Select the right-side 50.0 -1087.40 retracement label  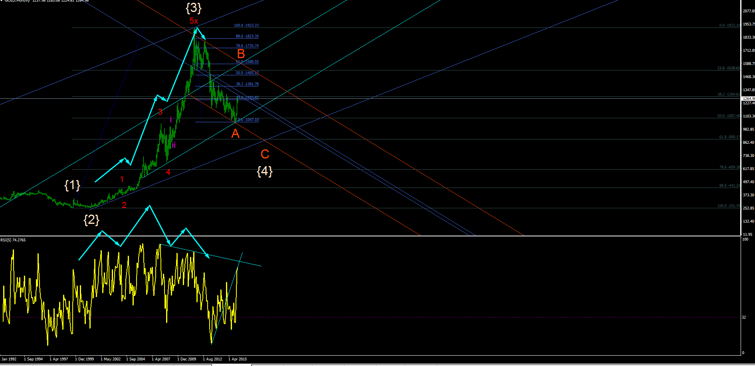(x=729, y=116)
